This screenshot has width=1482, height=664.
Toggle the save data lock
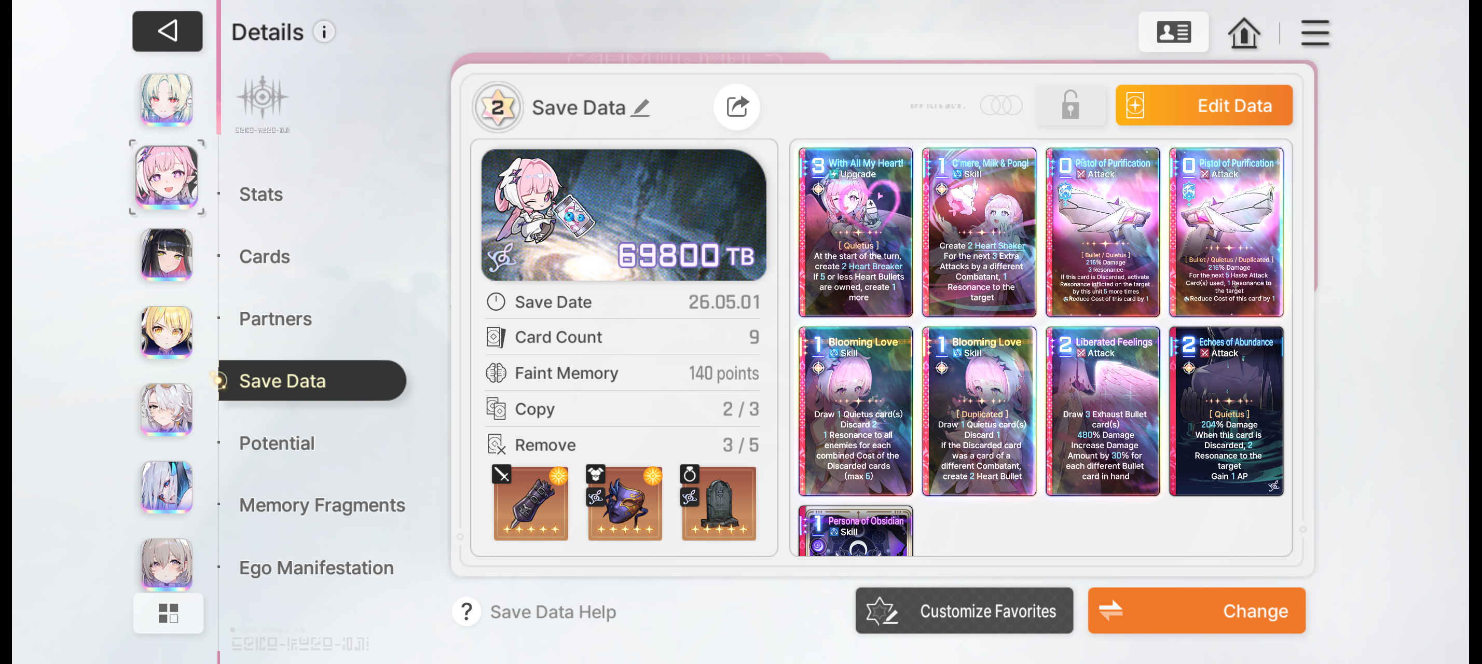[x=1070, y=105]
